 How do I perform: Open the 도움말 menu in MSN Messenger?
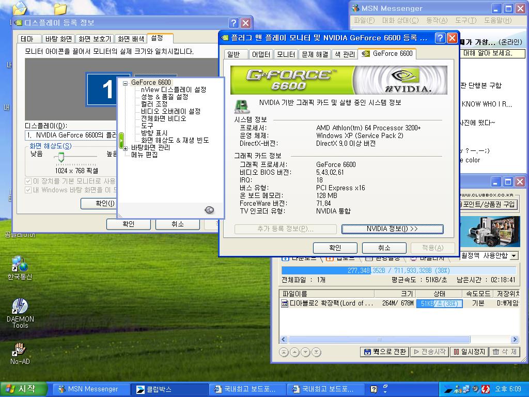(498, 21)
